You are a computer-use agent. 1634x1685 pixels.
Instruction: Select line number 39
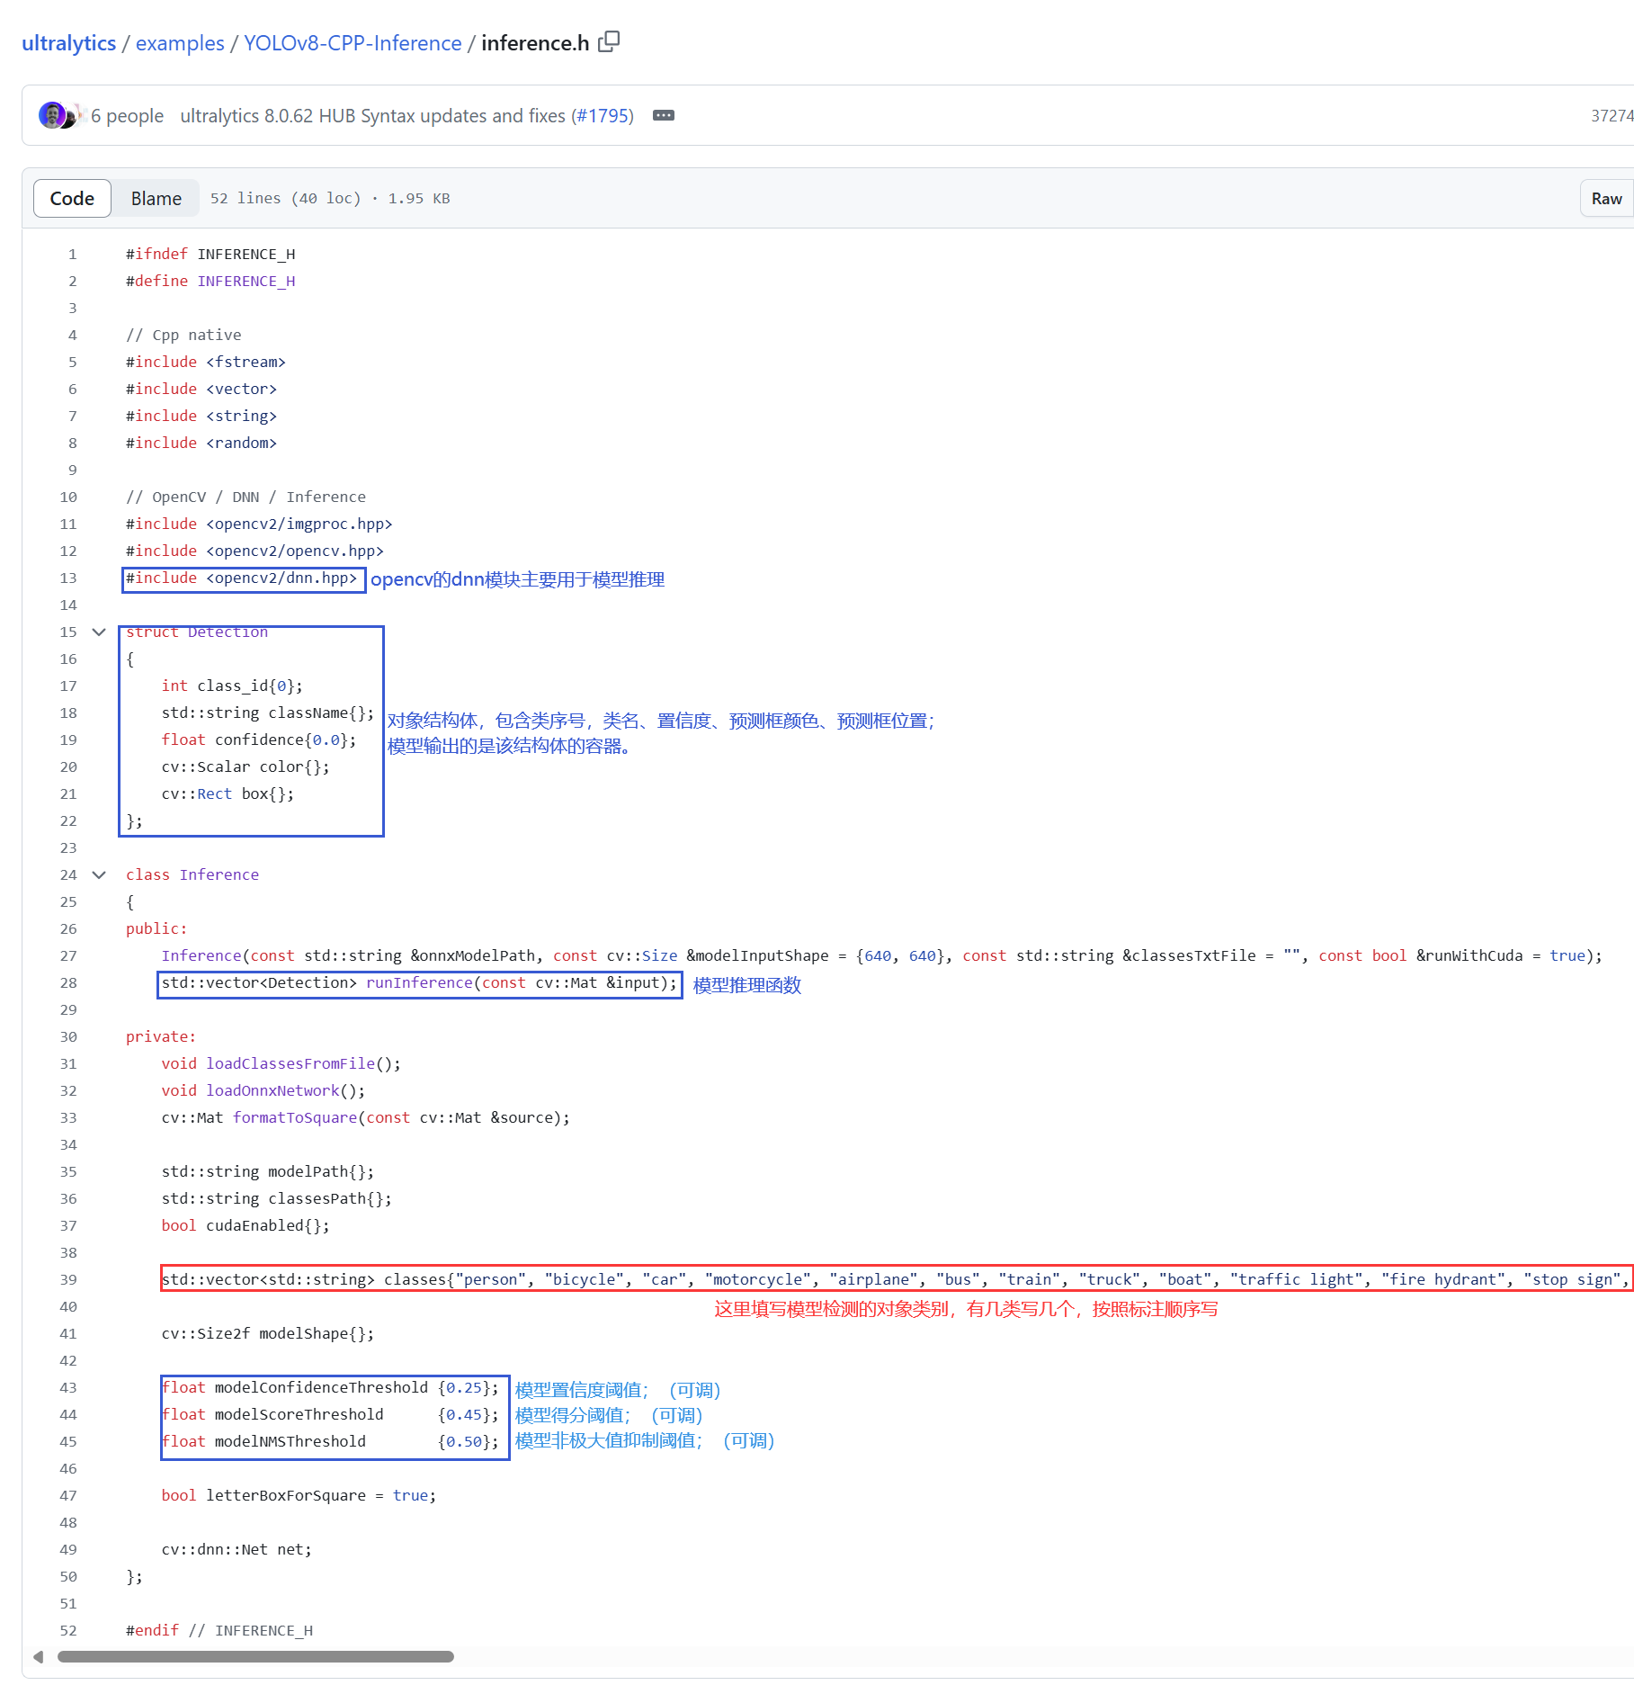pyautogui.click(x=68, y=1279)
